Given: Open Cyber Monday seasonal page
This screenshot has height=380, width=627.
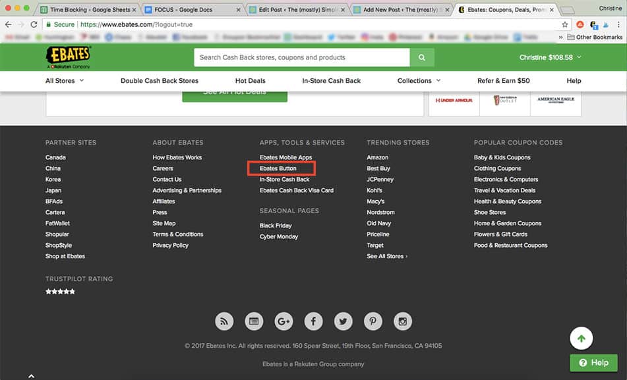Looking at the screenshot, I should [x=279, y=236].
